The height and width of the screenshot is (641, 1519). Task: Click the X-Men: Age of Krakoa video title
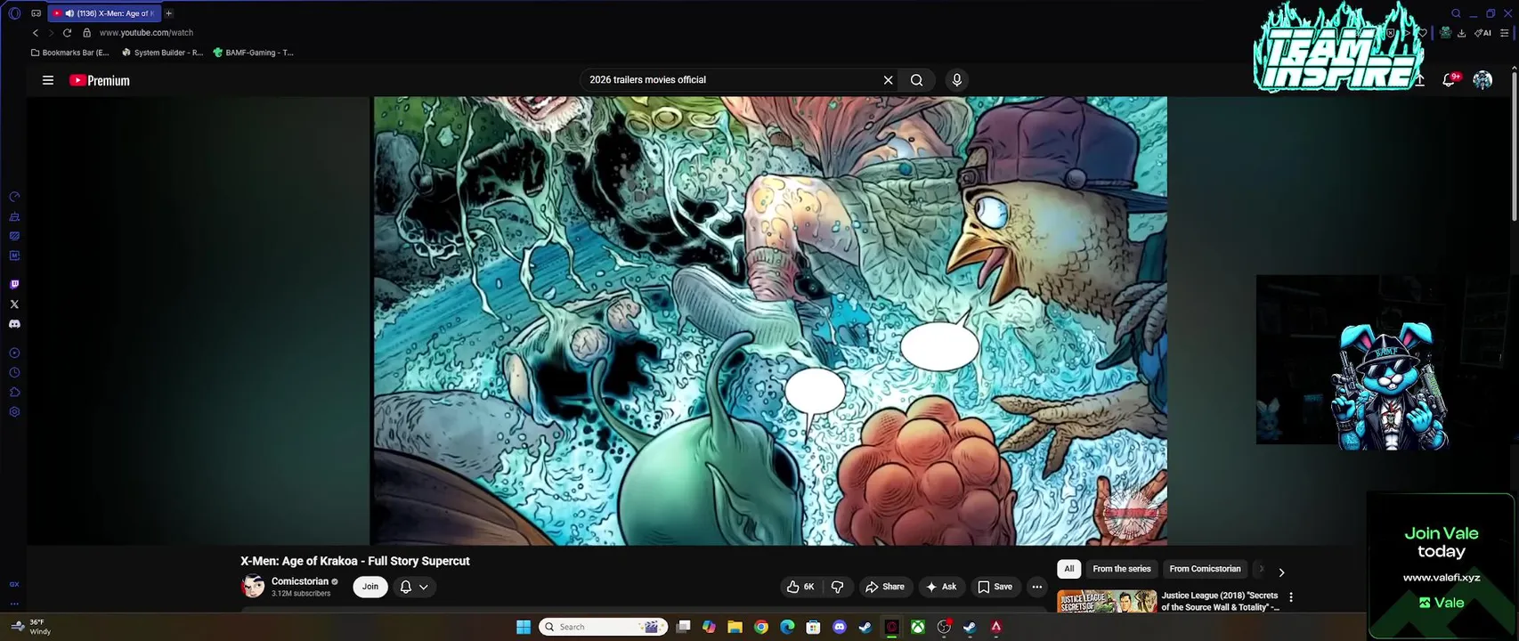pyautogui.click(x=354, y=561)
